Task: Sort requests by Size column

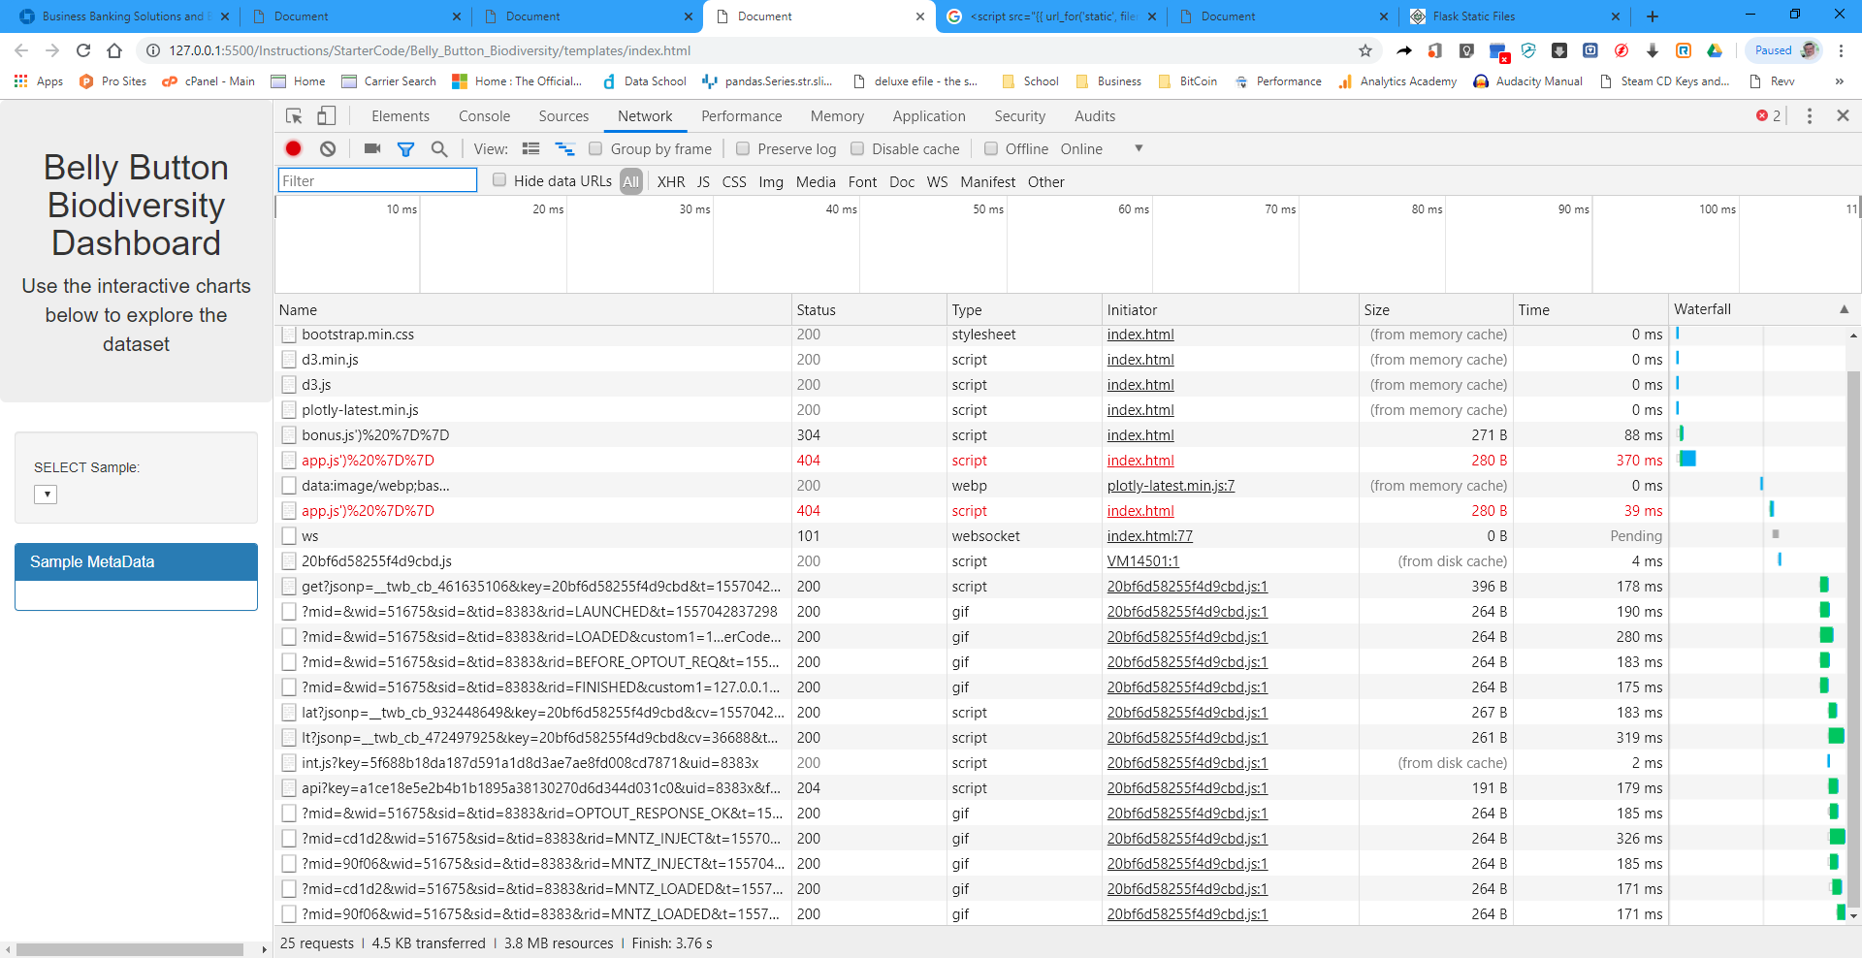Action: [x=1435, y=309]
